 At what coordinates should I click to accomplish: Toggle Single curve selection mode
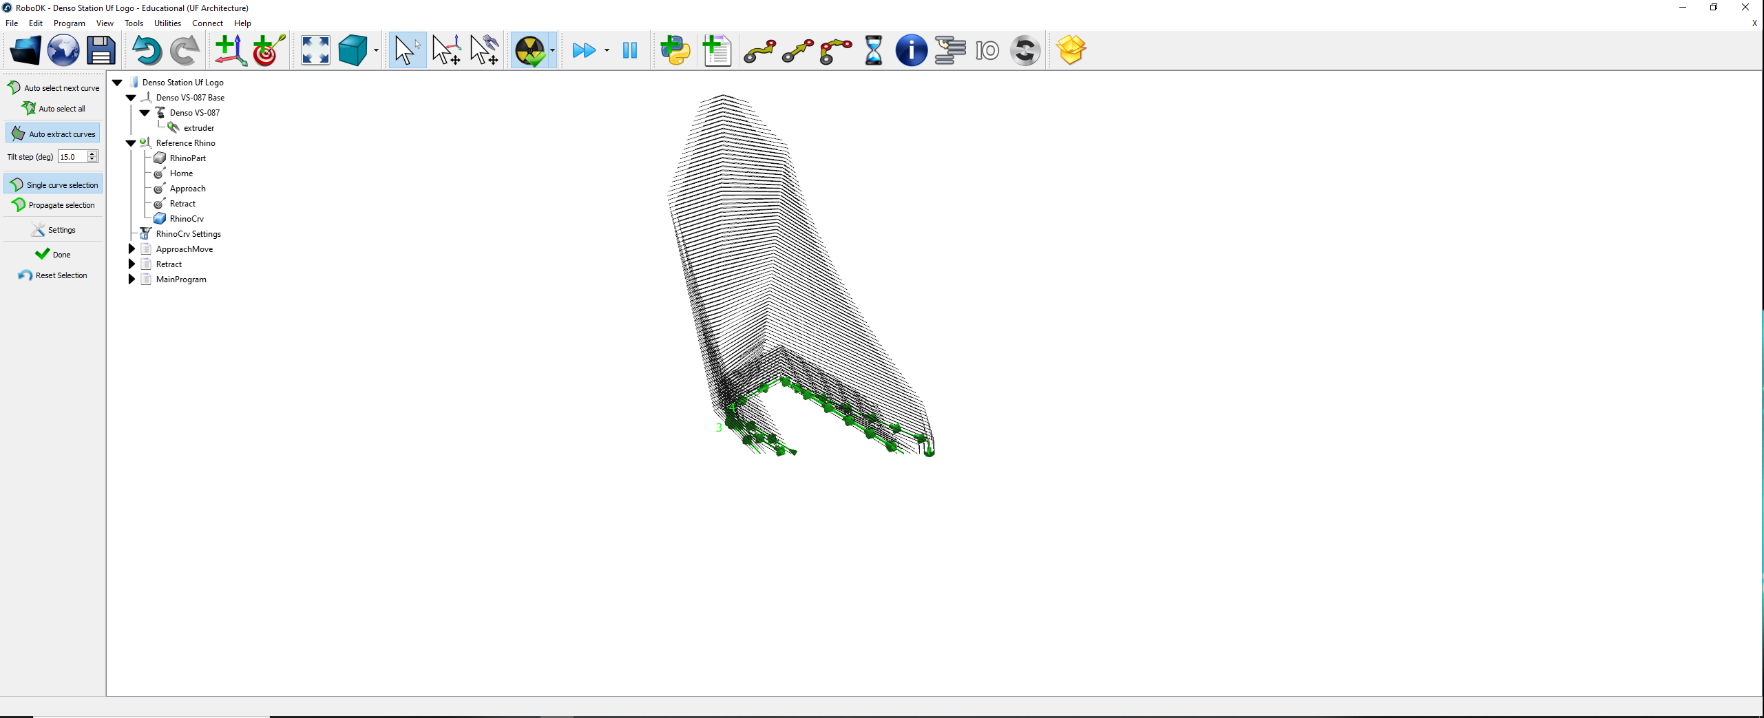(x=54, y=185)
